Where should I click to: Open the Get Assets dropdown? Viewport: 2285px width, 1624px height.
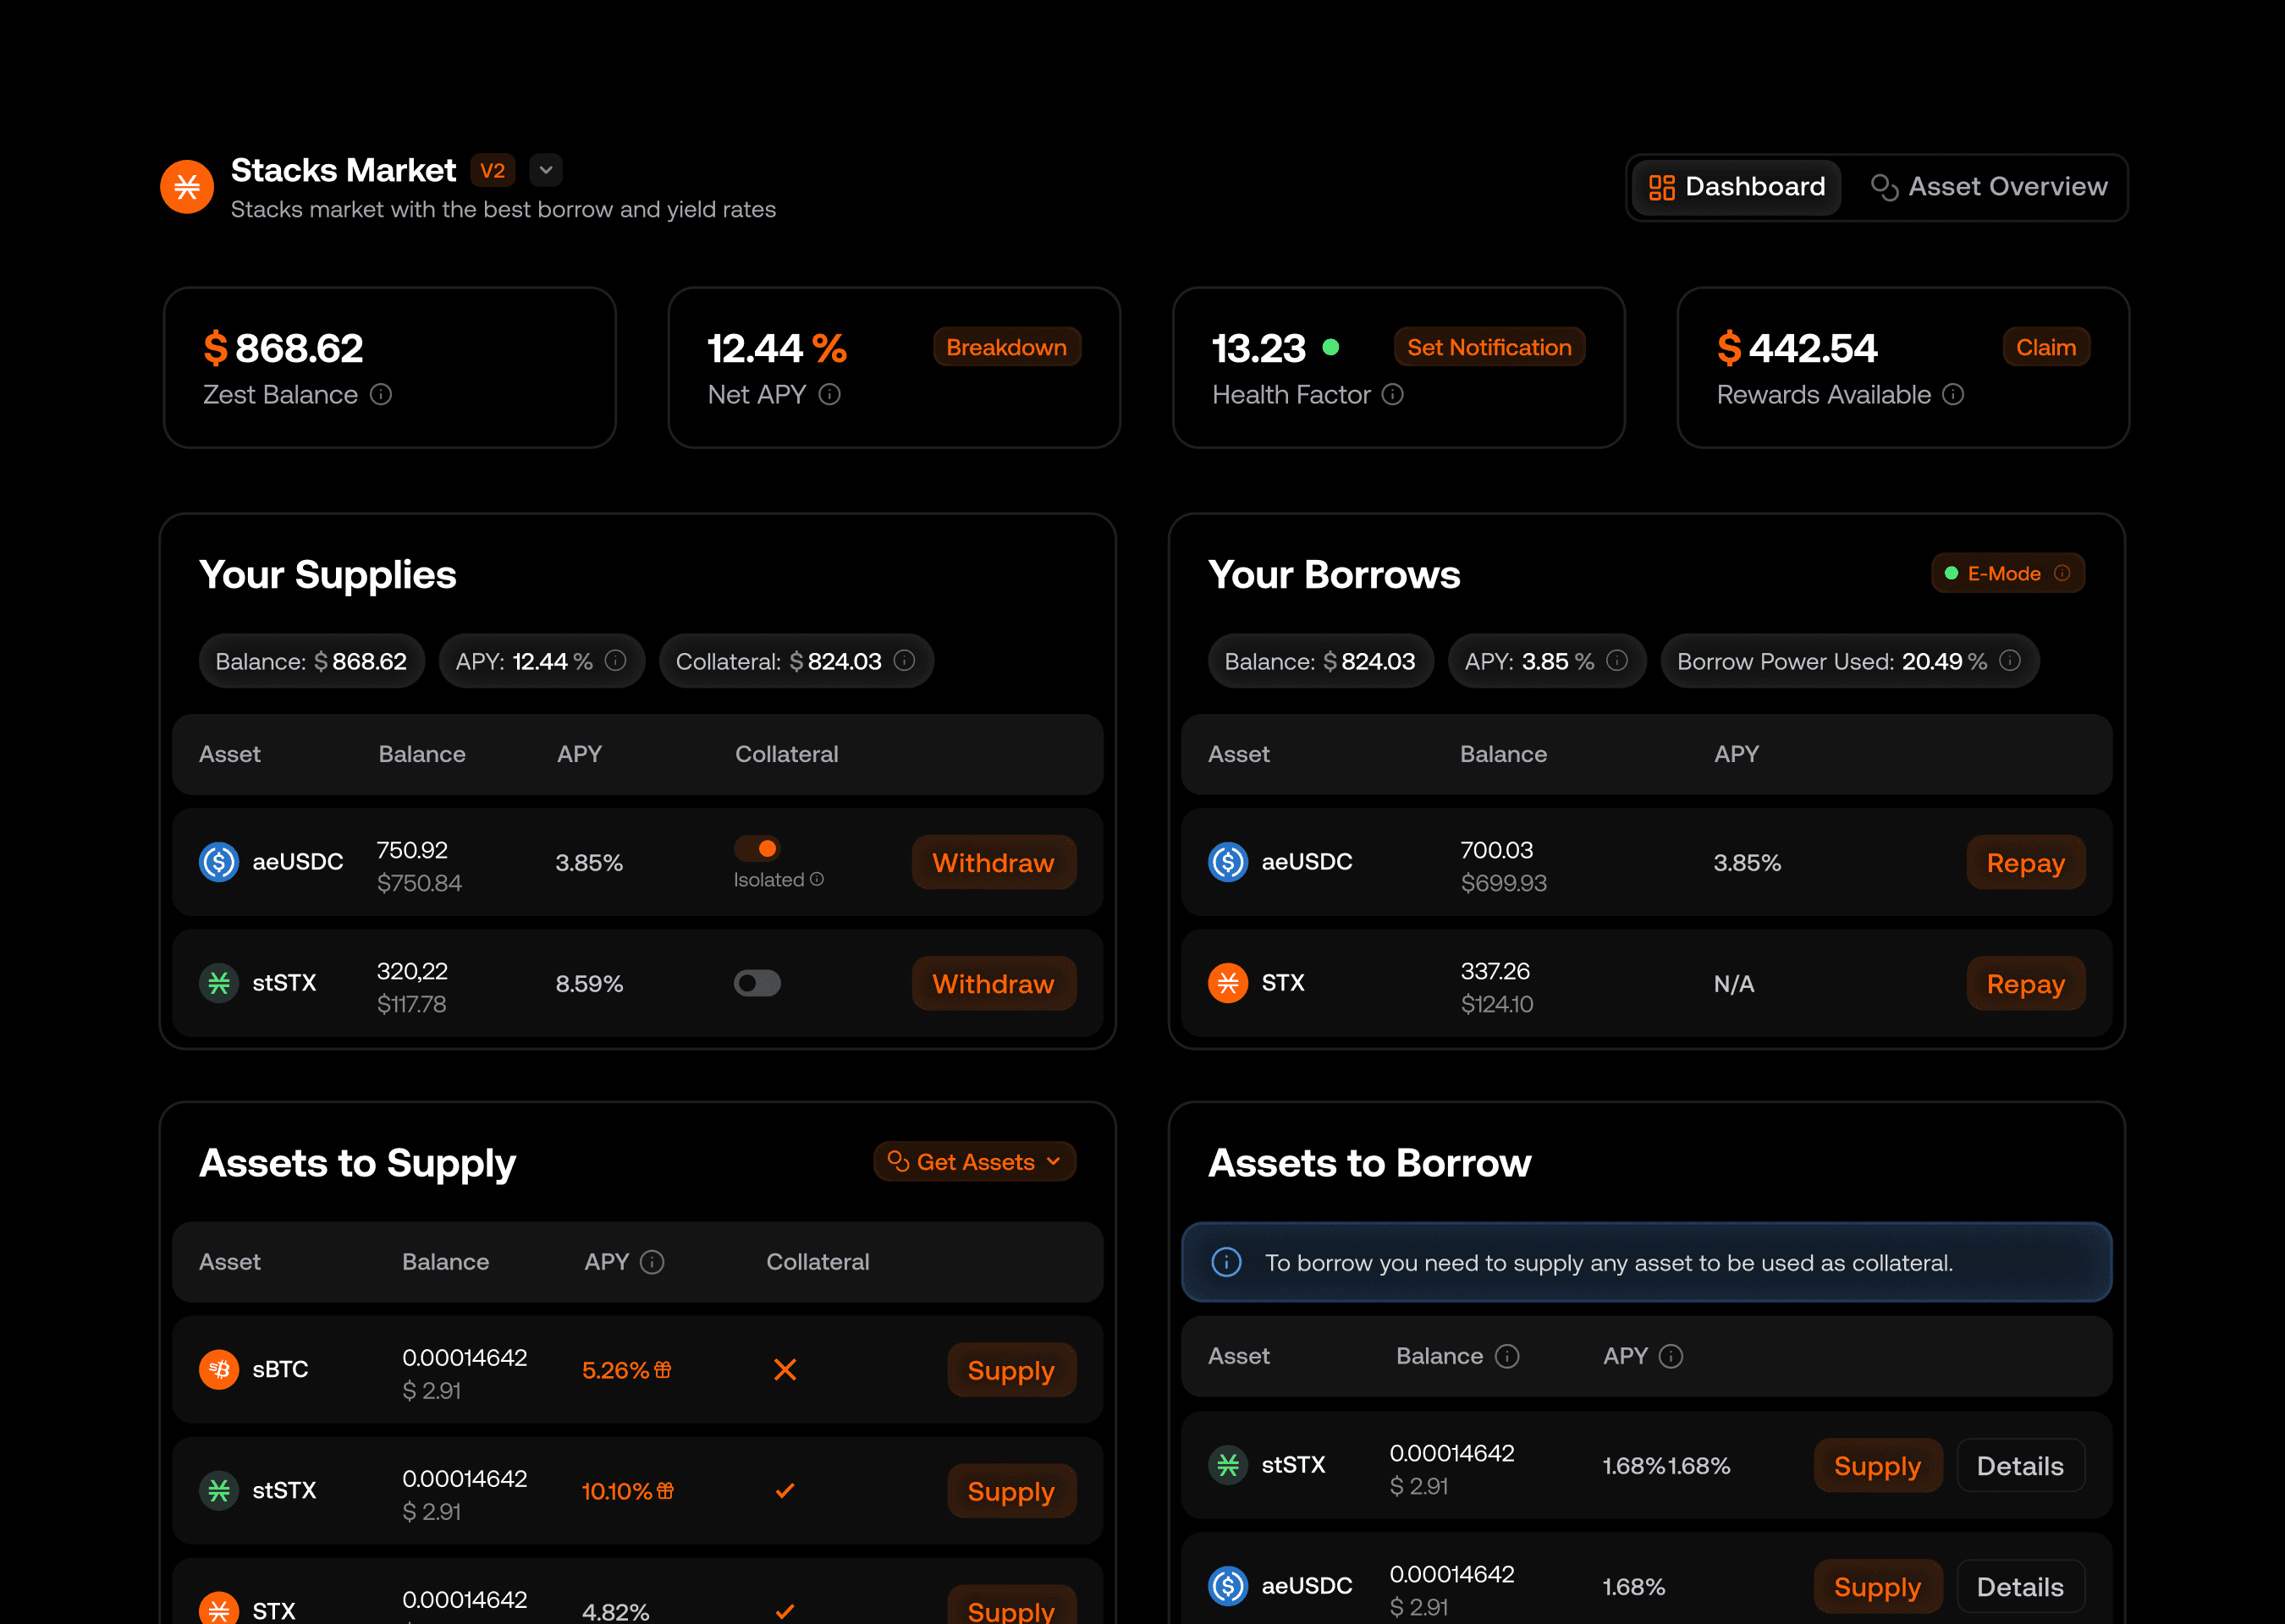[974, 1162]
